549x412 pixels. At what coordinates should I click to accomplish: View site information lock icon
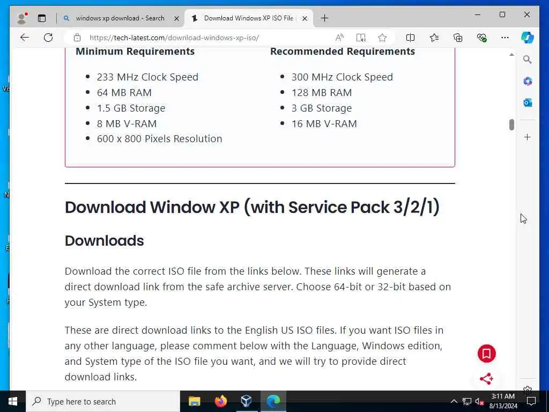pos(77,38)
